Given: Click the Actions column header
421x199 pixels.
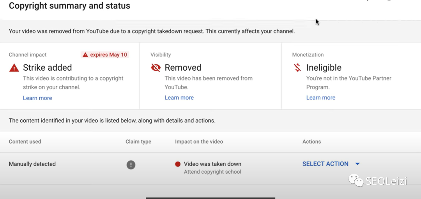Looking at the screenshot, I should pos(311,142).
